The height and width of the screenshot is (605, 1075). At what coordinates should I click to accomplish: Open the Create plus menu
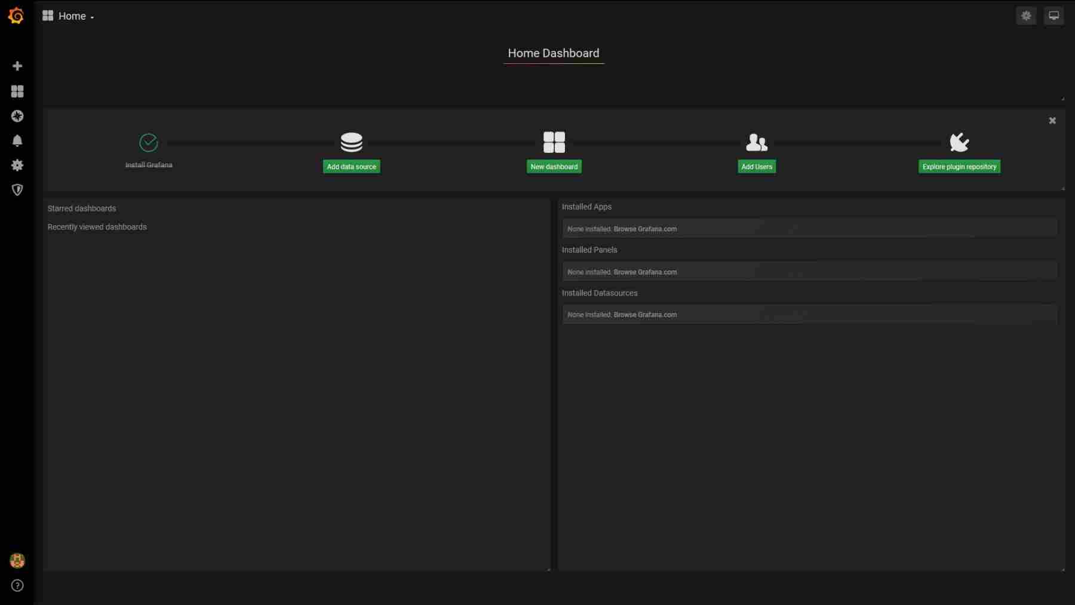(x=17, y=66)
